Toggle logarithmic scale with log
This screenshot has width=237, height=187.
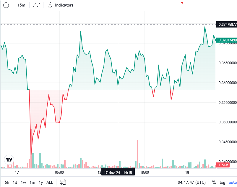point(222,182)
